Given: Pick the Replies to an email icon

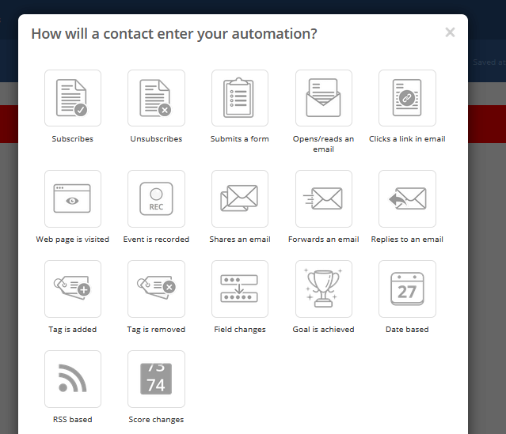Looking at the screenshot, I should coord(407,198).
